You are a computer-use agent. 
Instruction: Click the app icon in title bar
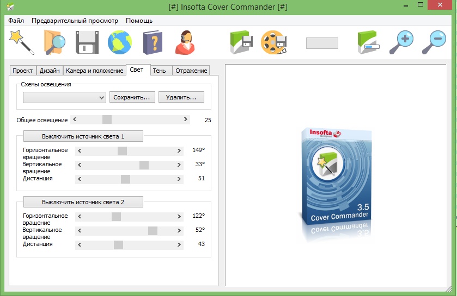tap(10, 7)
